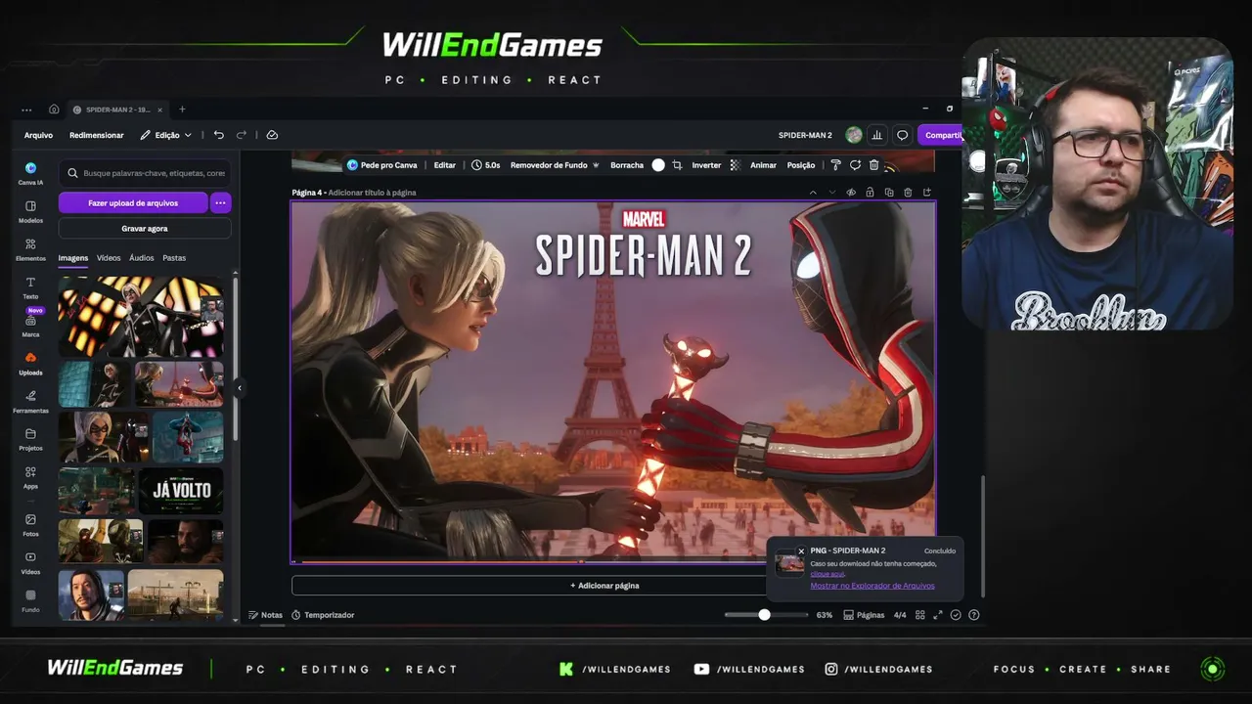
Task: Switch to the Pastas tab
Action: [x=174, y=258]
